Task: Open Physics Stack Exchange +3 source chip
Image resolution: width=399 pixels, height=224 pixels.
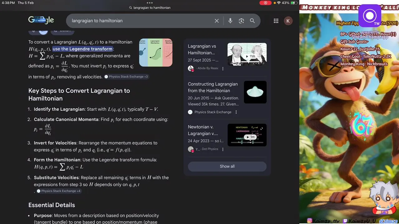Action: point(126,77)
